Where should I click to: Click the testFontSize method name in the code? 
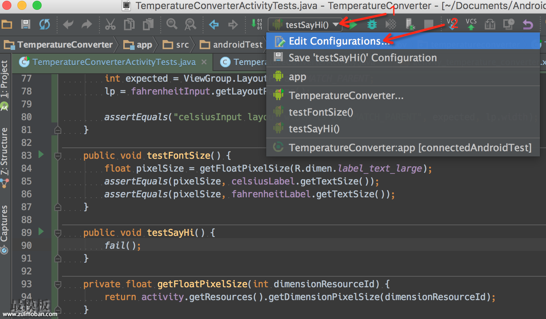click(x=178, y=155)
